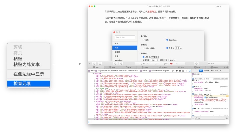Select 图像 in preferences sidebar
Screen dimensions: 236x133
(x=125, y=56)
